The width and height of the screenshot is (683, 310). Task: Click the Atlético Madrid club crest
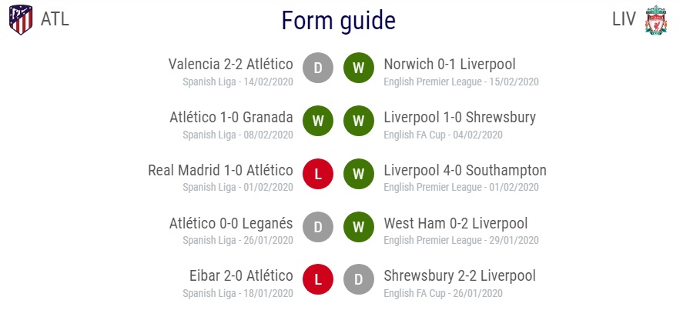pos(21,19)
